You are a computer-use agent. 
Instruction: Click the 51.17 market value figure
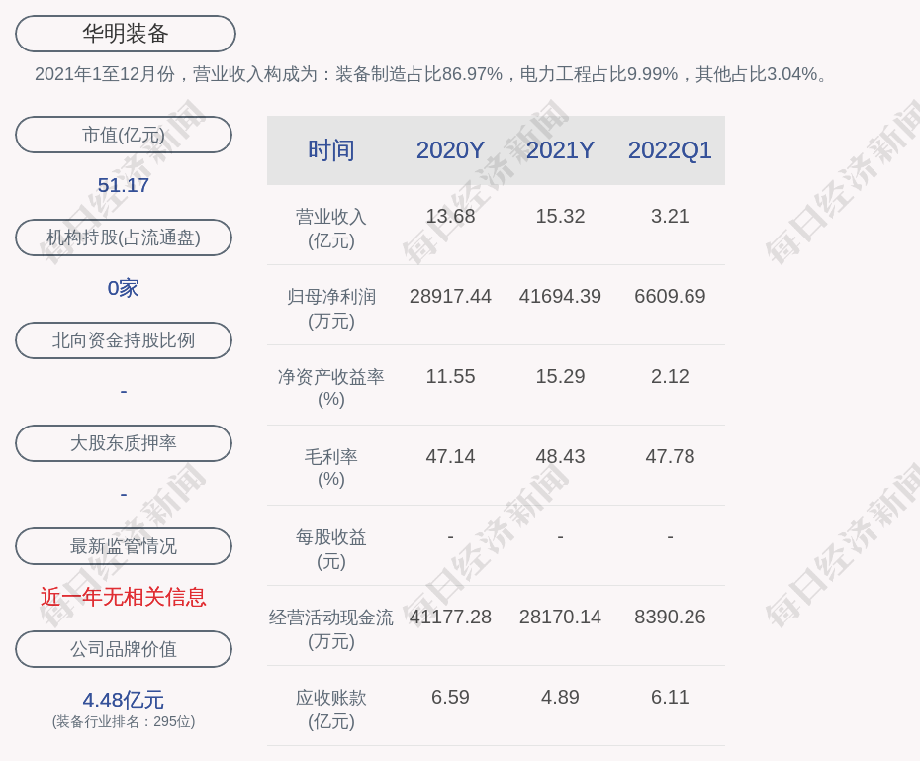pyautogui.click(x=124, y=185)
